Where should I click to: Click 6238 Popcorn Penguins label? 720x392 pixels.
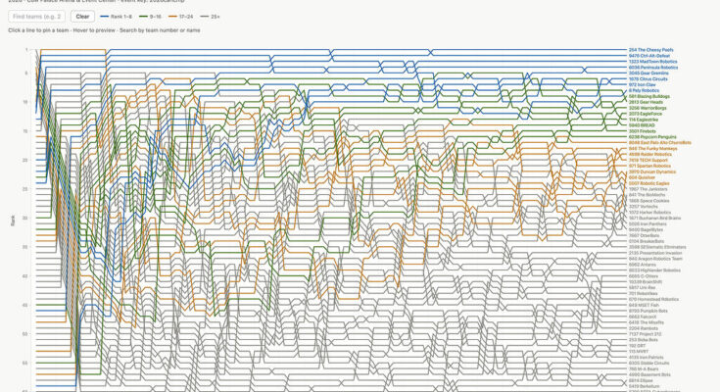point(651,136)
